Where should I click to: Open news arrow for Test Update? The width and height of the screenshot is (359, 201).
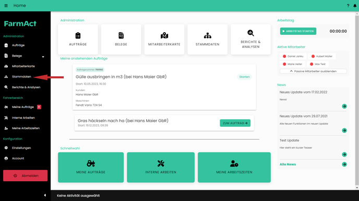click(x=344, y=154)
